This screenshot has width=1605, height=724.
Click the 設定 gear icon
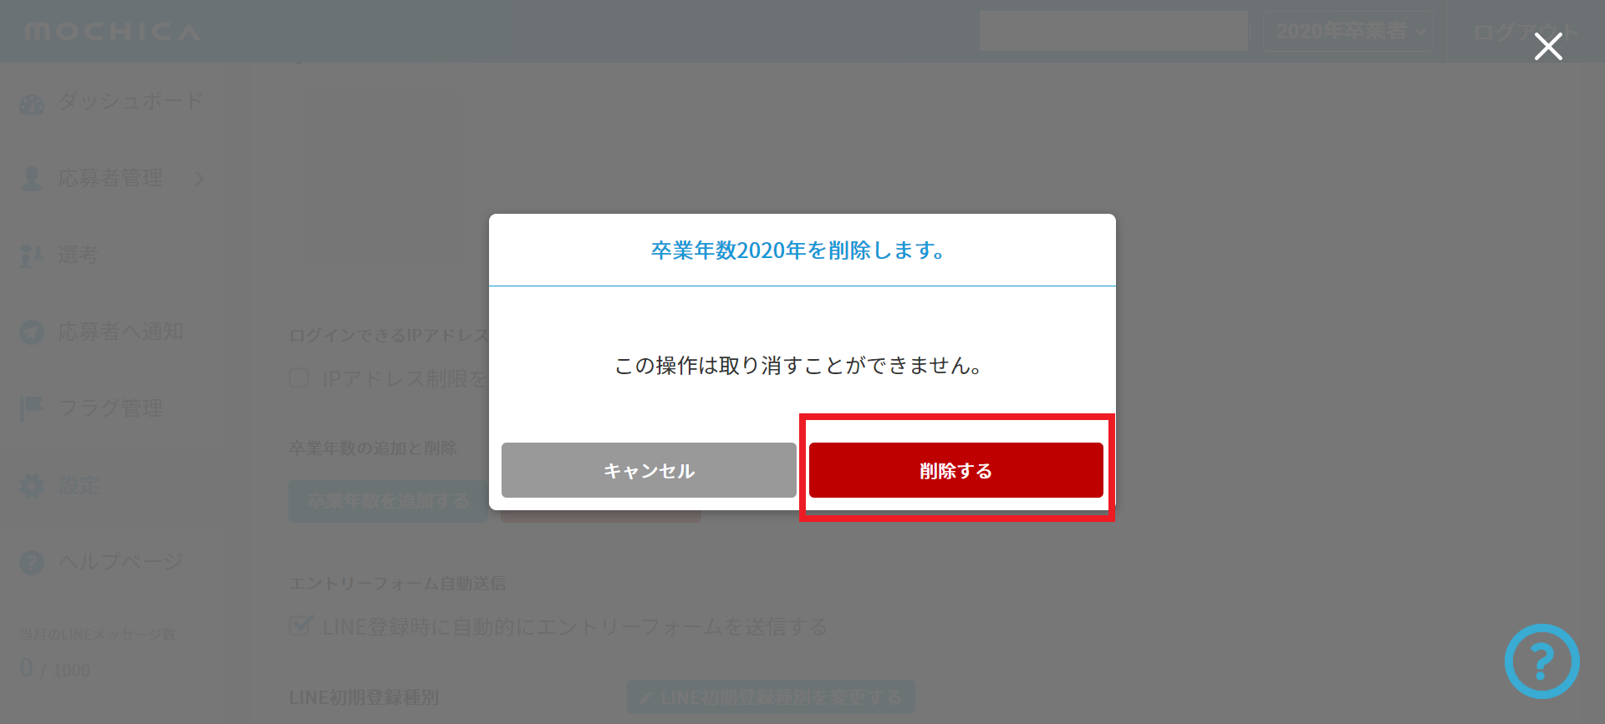pos(32,486)
